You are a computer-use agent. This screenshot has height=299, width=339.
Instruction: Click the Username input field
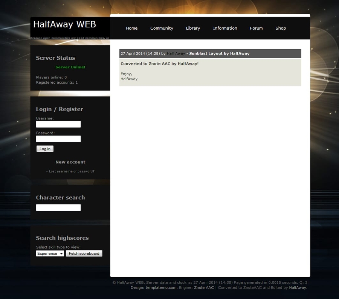pyautogui.click(x=58, y=124)
